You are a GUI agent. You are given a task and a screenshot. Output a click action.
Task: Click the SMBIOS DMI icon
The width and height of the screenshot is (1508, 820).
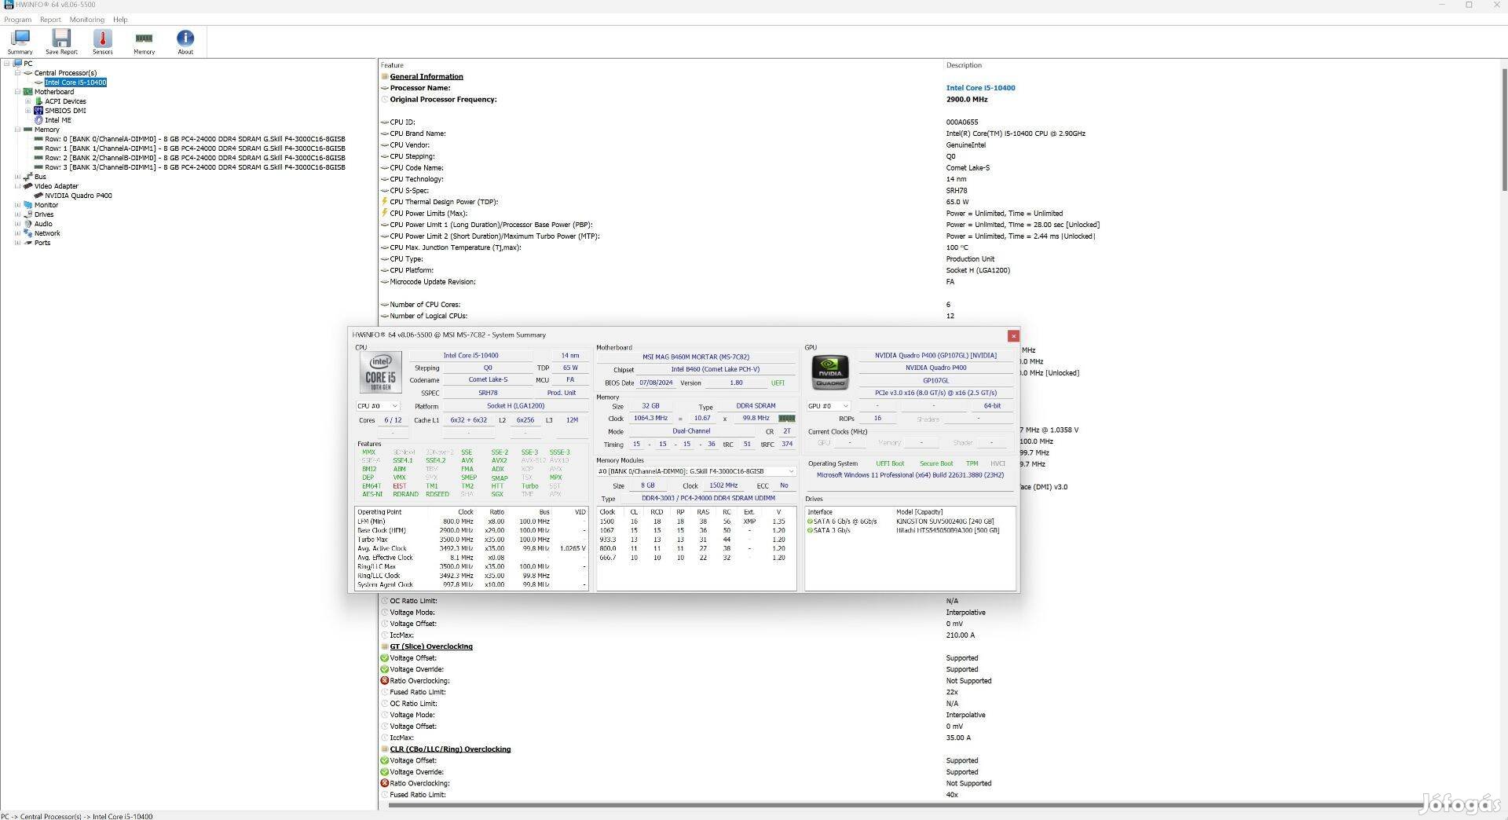[x=38, y=111]
